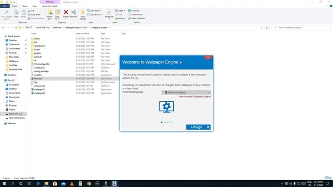Screen dimensions: 333x187
Task: Click Software in the address breadcrumb
Action: [x=57, y=28]
